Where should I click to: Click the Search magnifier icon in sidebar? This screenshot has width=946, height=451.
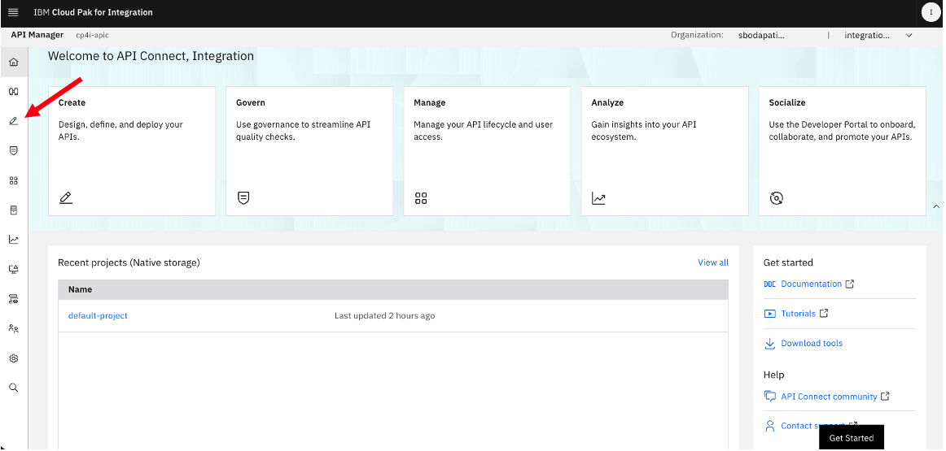point(14,388)
